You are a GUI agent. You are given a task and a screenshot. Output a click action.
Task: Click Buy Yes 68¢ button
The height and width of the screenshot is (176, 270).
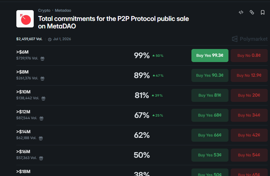pyautogui.click(x=210, y=115)
